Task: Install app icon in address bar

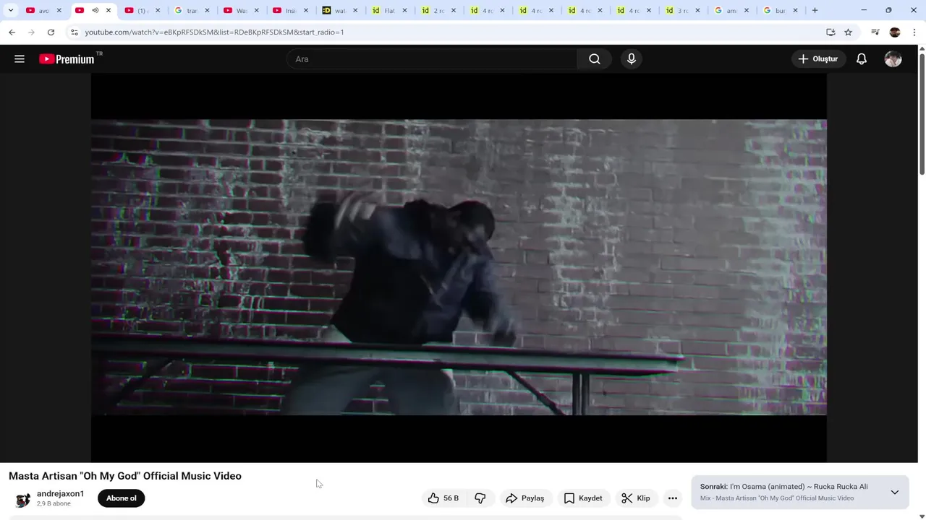Action: pos(831,32)
